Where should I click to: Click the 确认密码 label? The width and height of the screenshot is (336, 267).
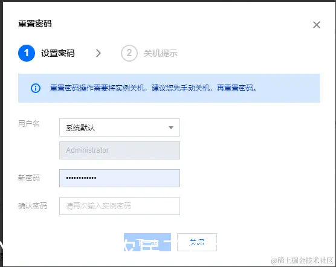click(x=33, y=206)
